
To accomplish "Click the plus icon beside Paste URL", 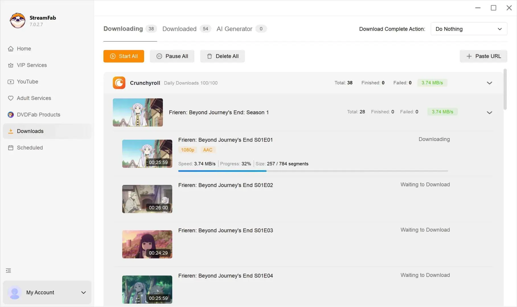I will coord(469,56).
